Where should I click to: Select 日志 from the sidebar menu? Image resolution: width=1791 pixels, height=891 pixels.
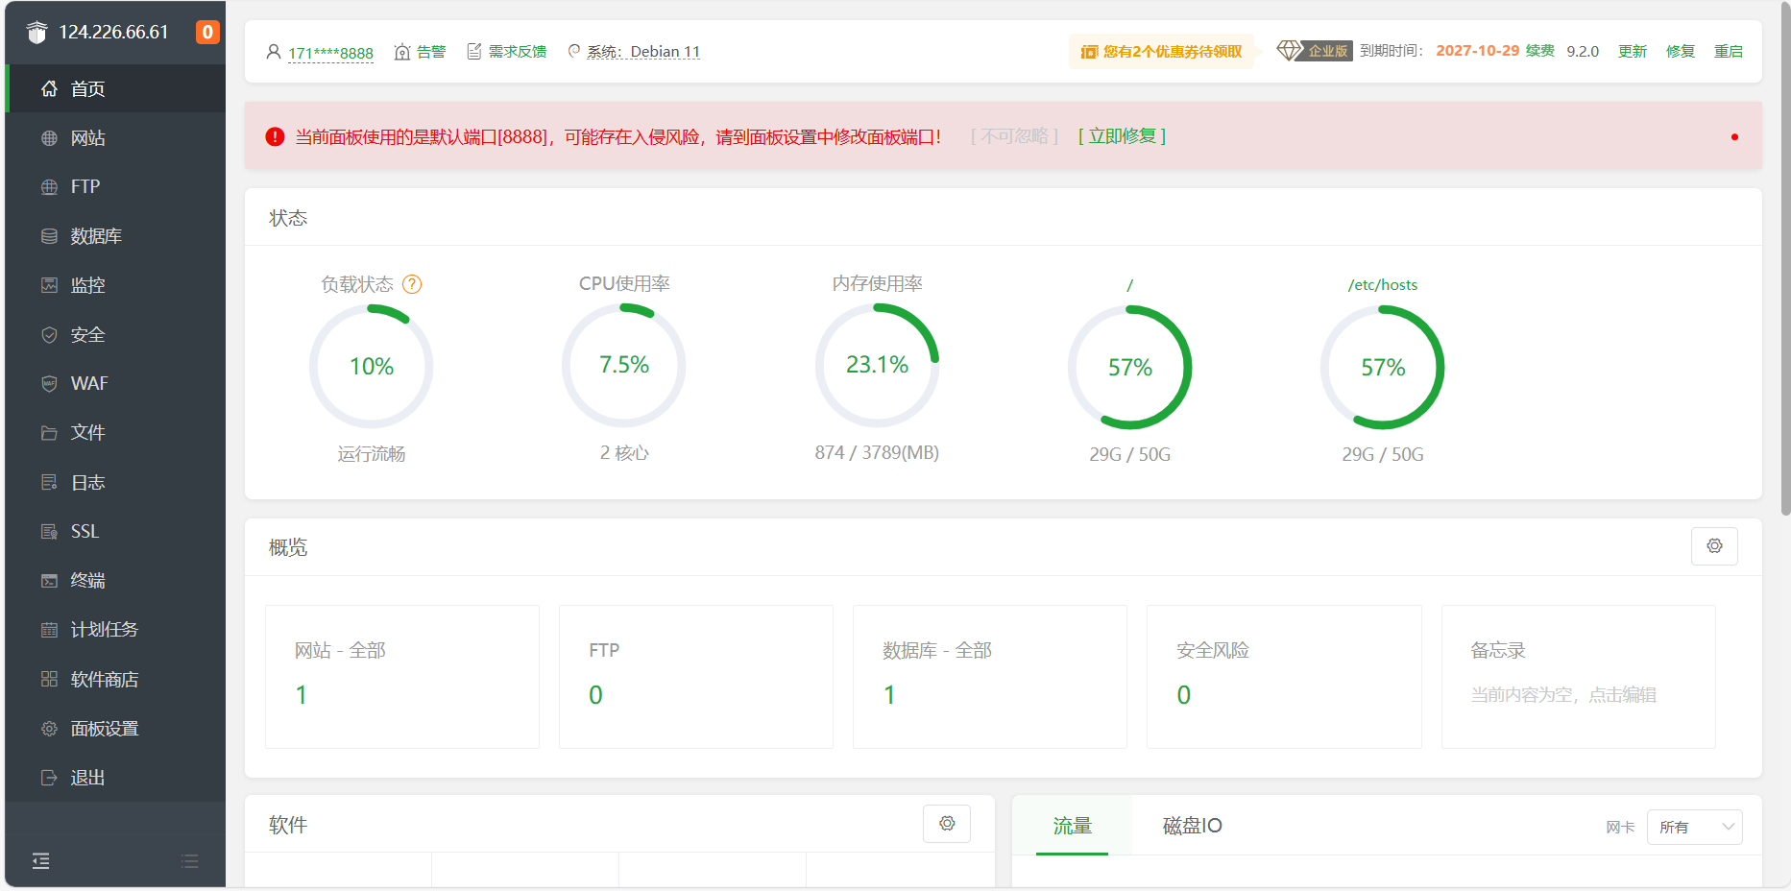click(86, 482)
